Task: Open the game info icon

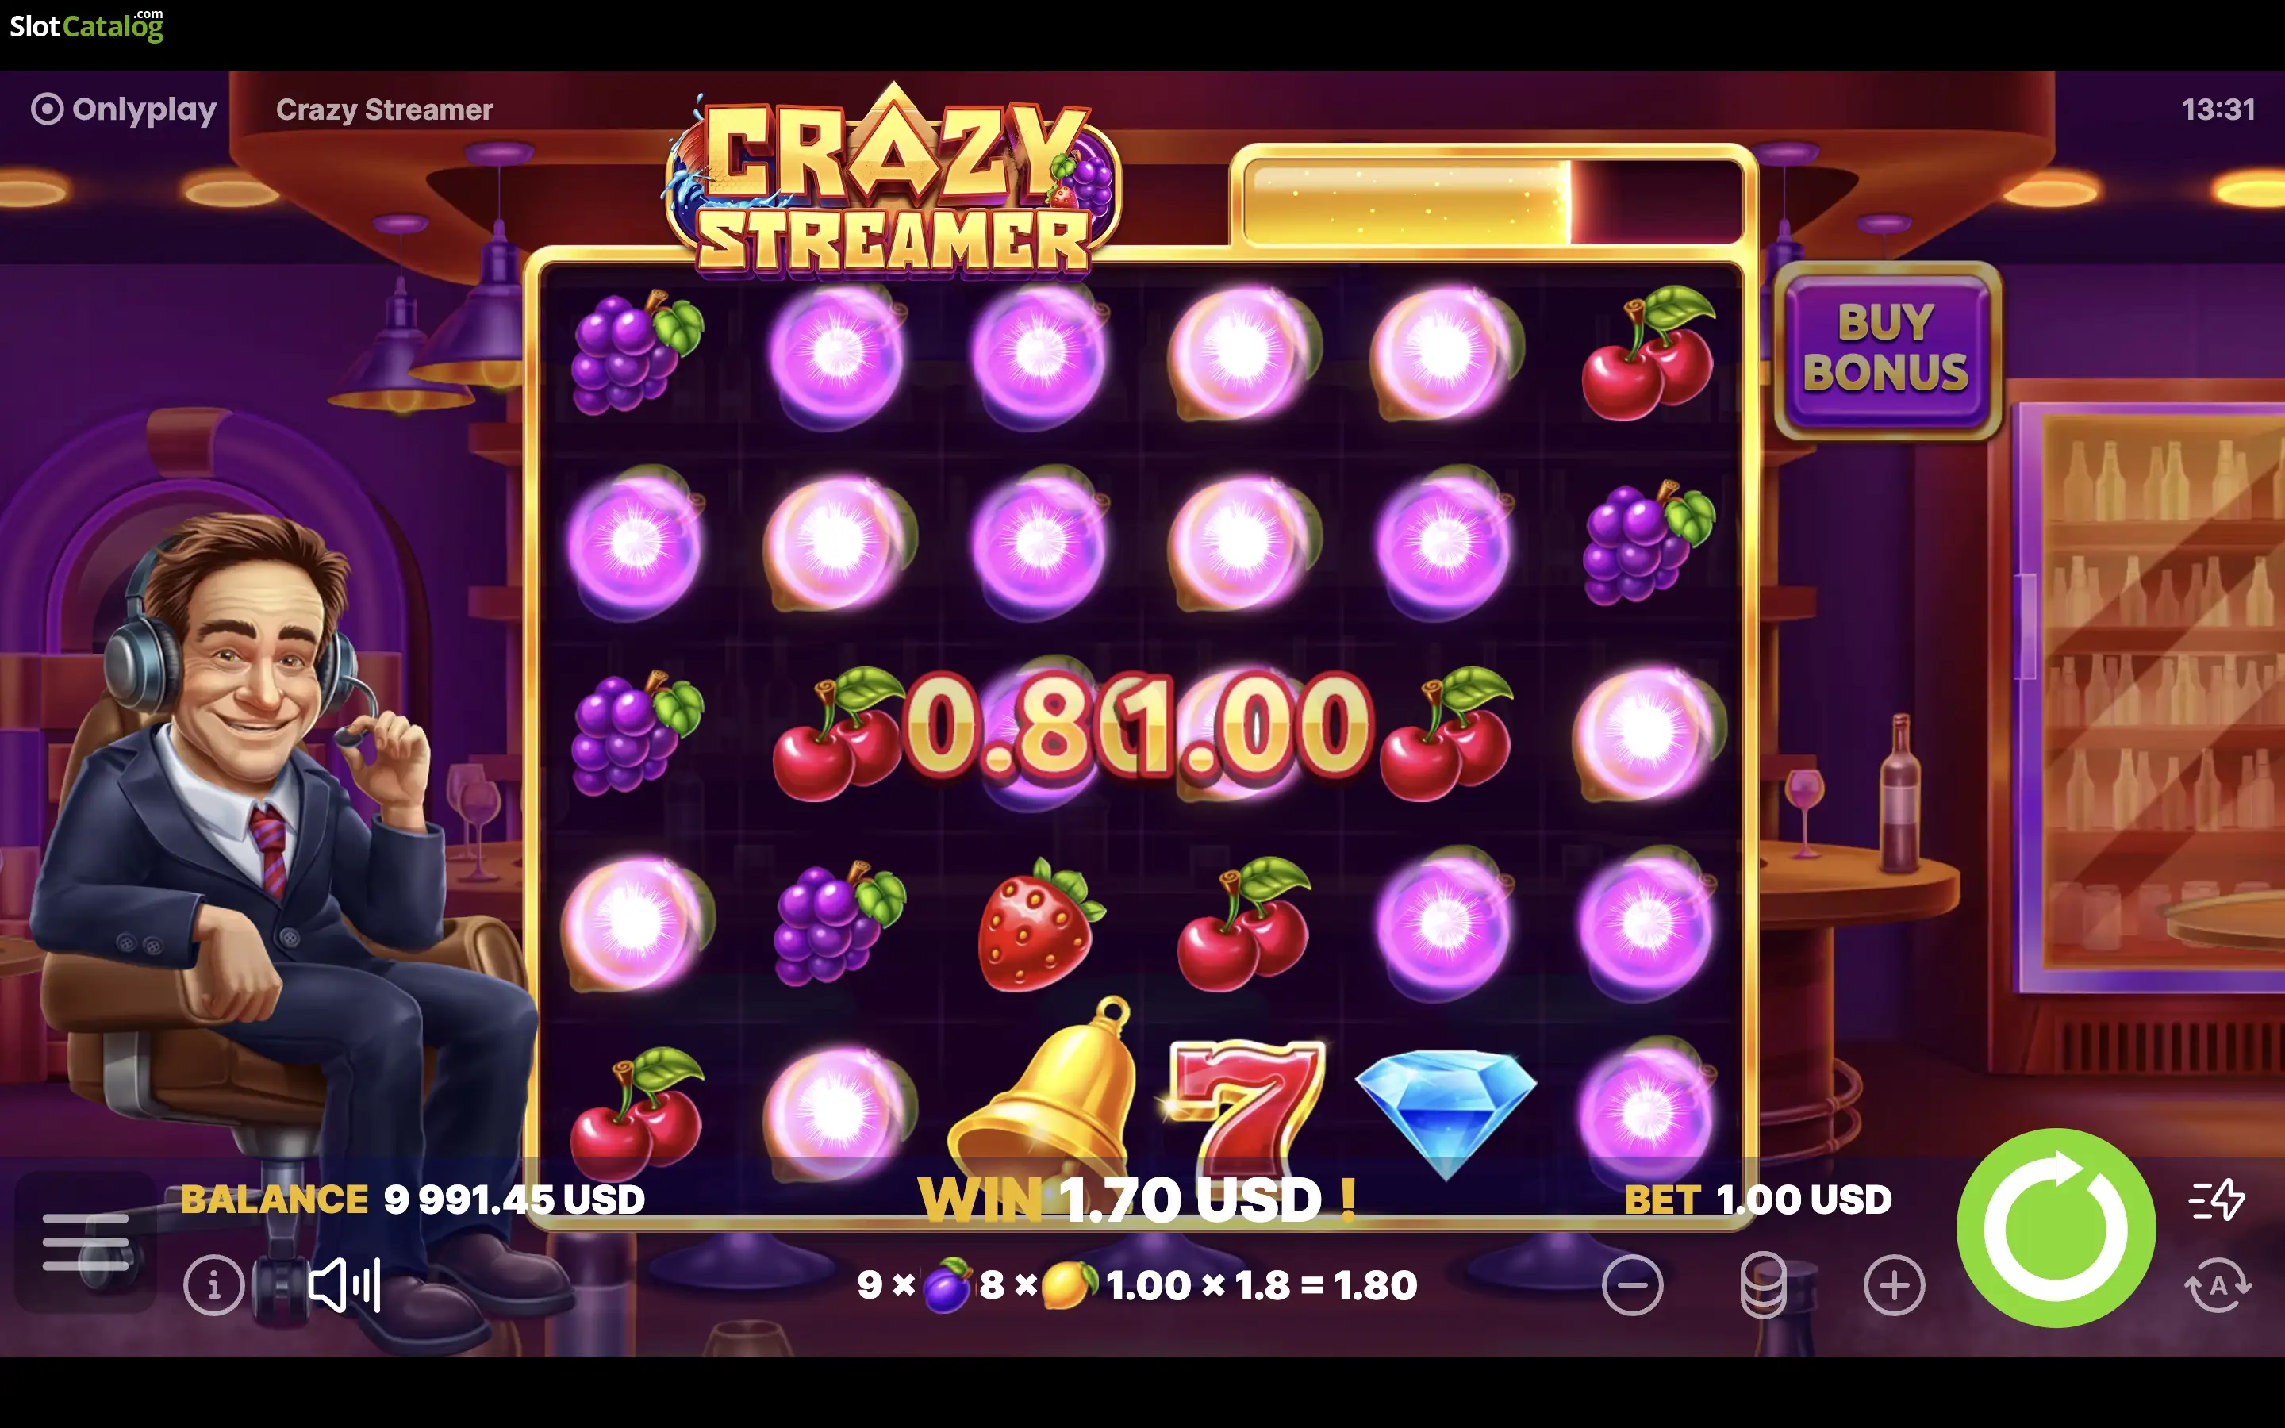Action: (x=213, y=1284)
